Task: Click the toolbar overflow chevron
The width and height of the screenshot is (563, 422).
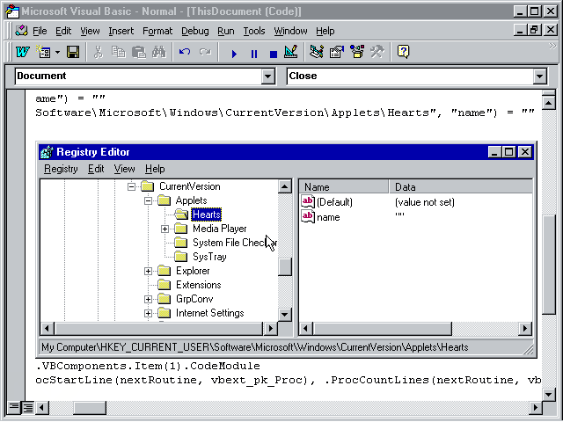Action: point(552,46)
